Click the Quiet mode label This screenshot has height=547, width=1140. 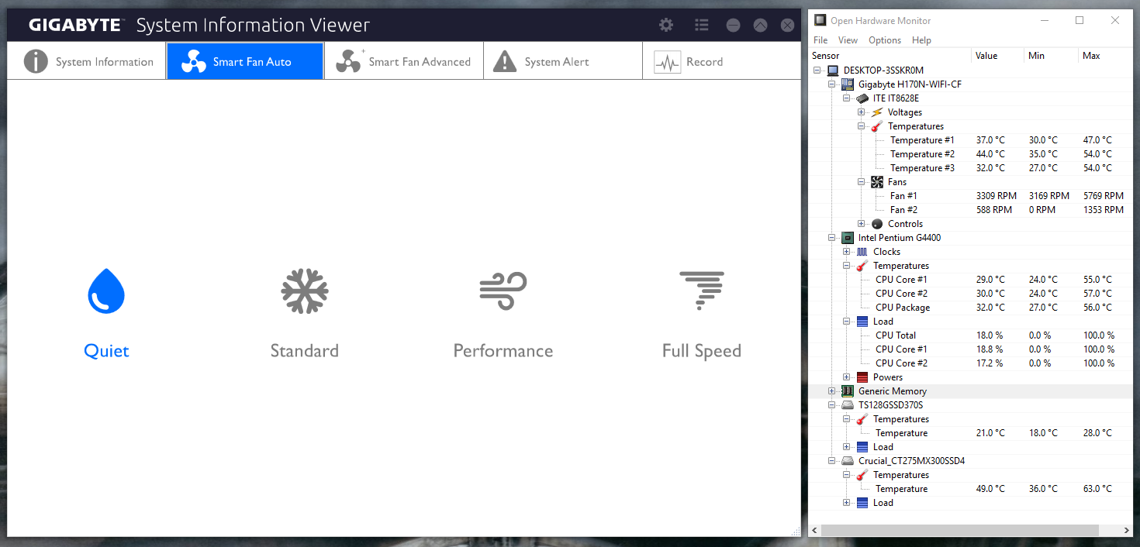coord(106,351)
